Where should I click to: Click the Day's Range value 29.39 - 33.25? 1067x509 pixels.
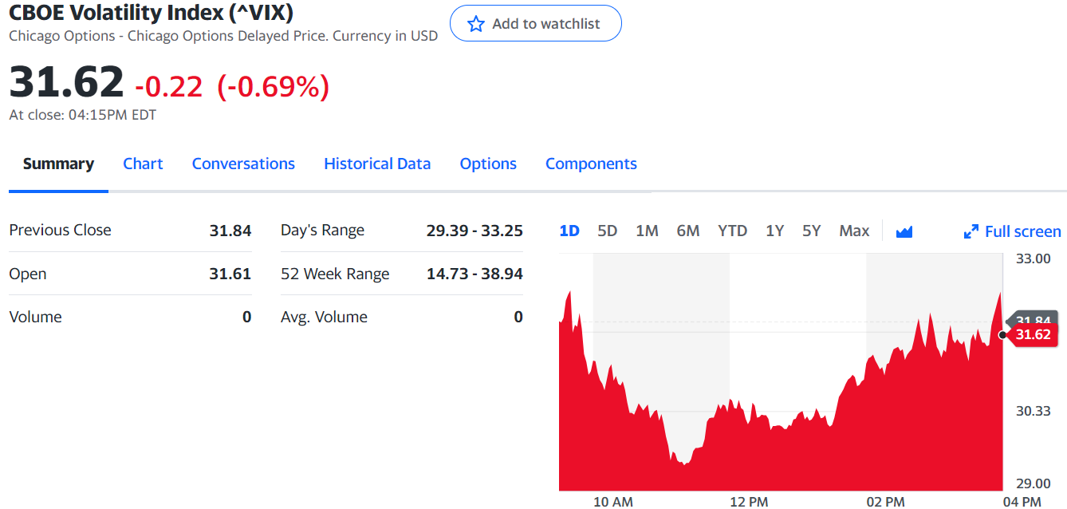pos(474,231)
